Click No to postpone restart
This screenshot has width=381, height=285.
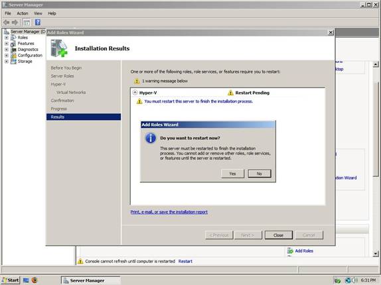[260, 174]
